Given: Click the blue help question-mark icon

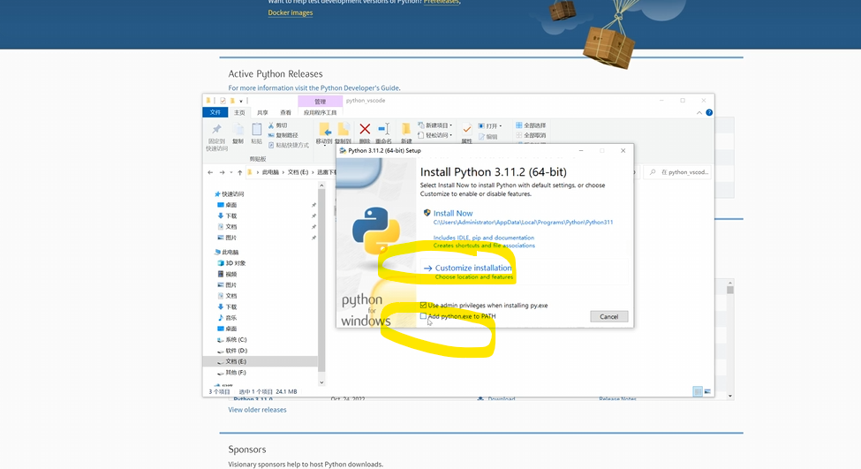Looking at the screenshot, I should (x=709, y=112).
